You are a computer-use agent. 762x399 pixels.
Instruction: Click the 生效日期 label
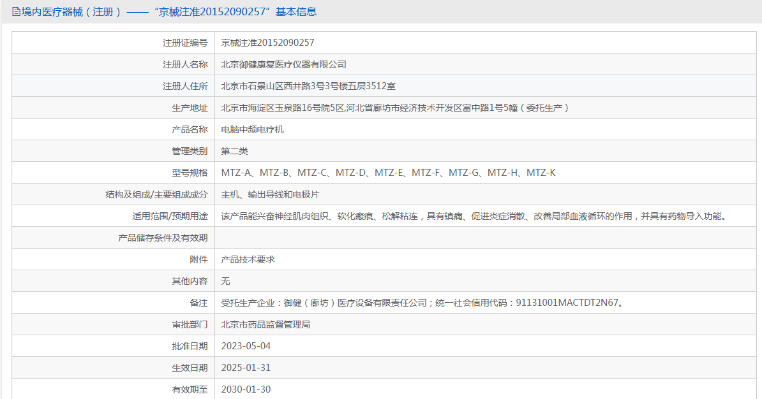[190, 368]
